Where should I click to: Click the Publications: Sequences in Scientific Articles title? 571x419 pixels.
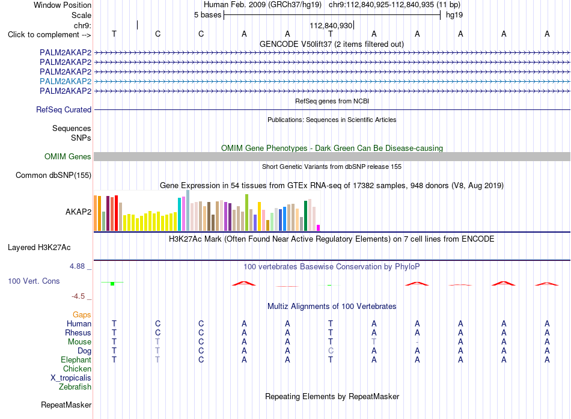click(x=332, y=120)
